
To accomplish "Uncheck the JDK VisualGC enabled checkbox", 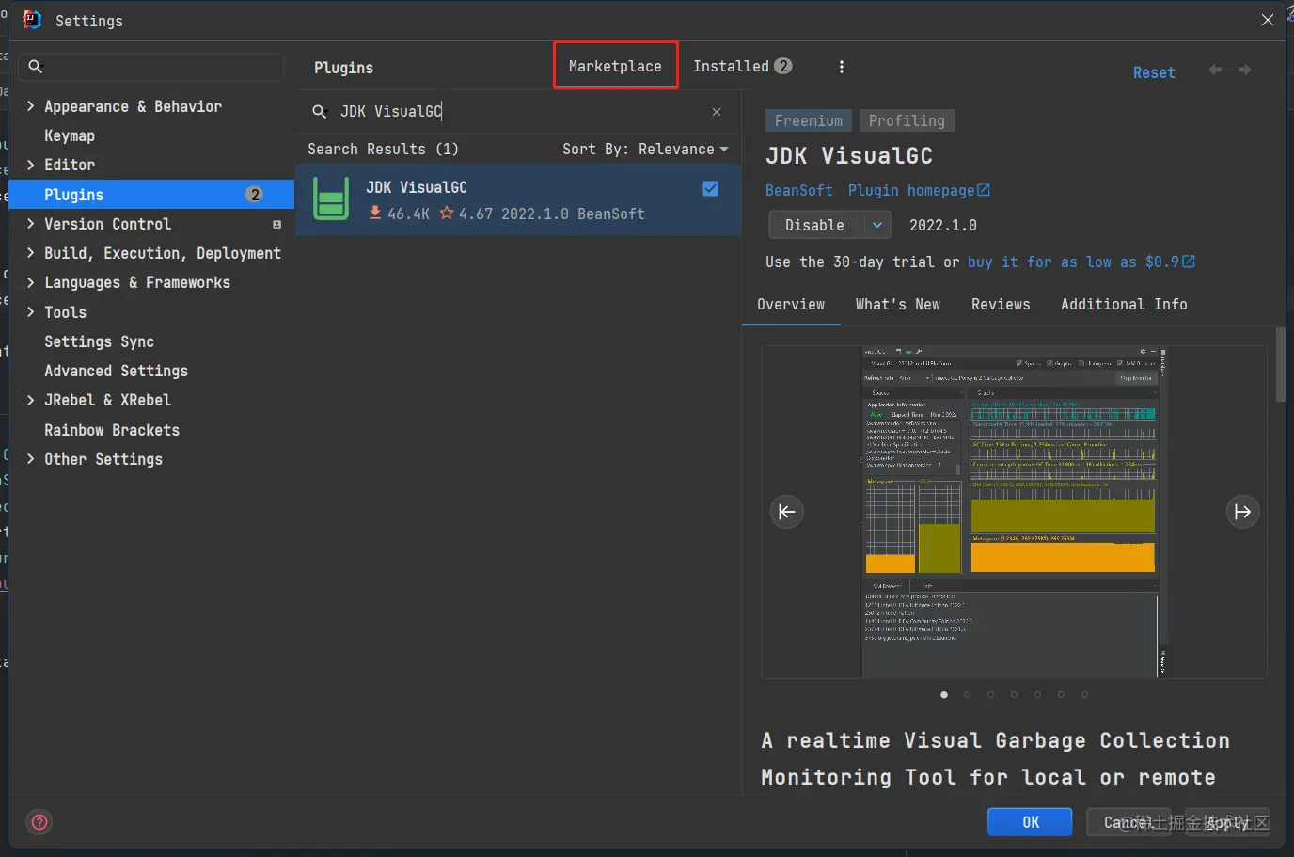I will (x=711, y=189).
